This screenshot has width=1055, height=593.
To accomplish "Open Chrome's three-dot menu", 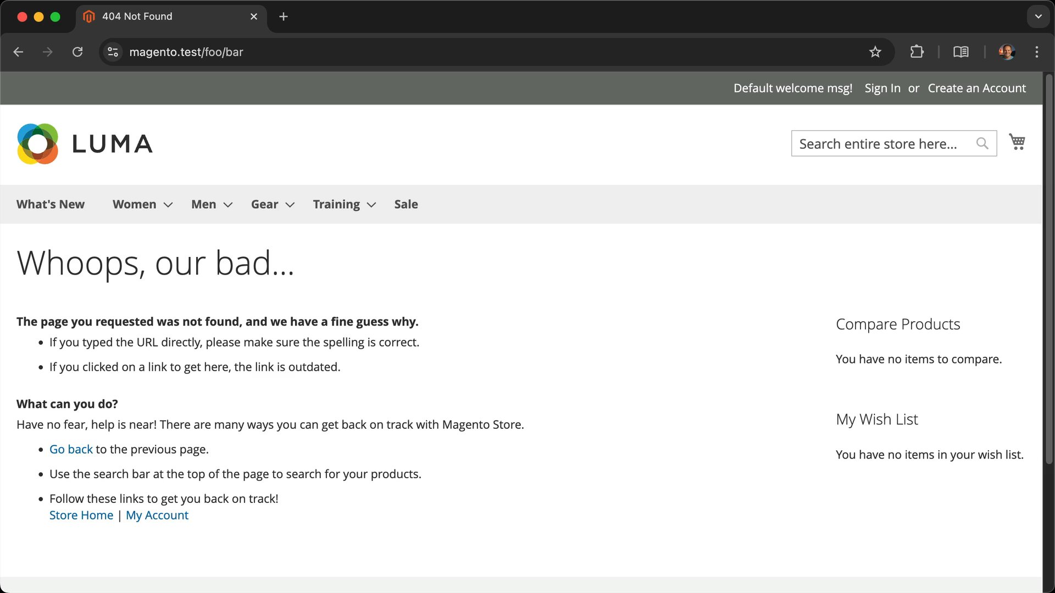I will (x=1037, y=52).
